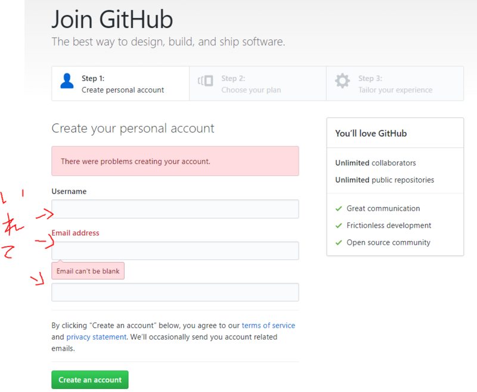Click green checkmark beside Frictionless development
The height and width of the screenshot is (392, 477).
(x=339, y=226)
